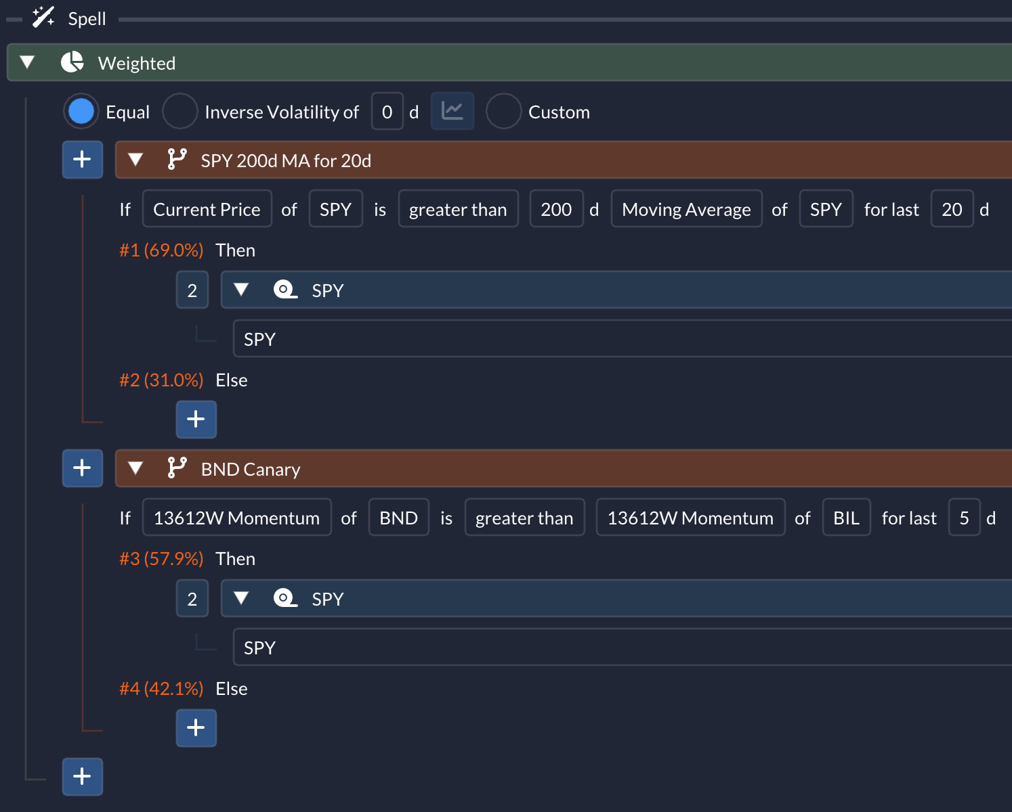Add a block under #2 Else

196,420
